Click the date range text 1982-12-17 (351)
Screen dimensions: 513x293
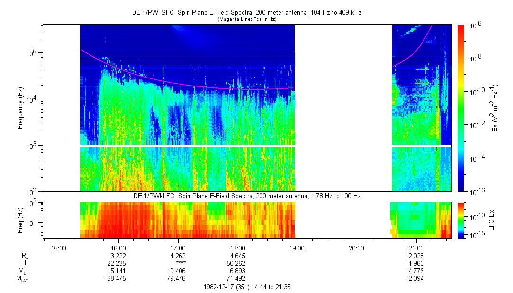pos(246,286)
